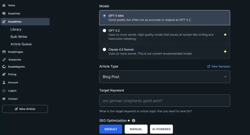Image resolution: width=250 pixels, height=135 pixels.
Task: Click the KoalaMagnets magnet icon
Action: pos(4,67)
